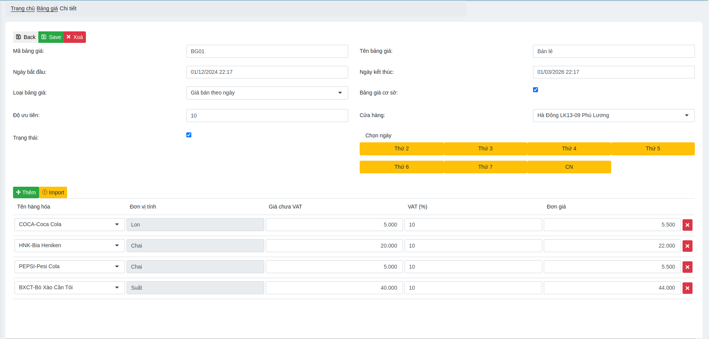Click the Ngày kết thúc date field
The width and height of the screenshot is (709, 339).
(614, 72)
